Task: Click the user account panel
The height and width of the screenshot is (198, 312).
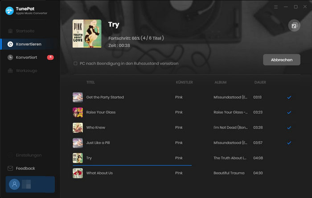Action: 30,184
